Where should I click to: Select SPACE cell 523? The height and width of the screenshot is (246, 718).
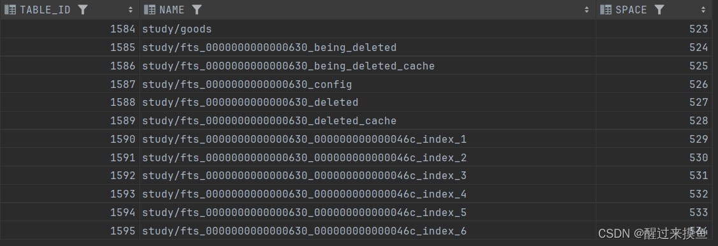click(654, 29)
